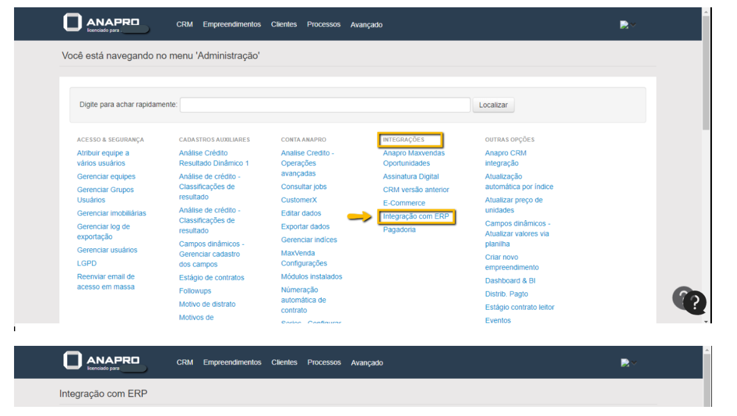
Task: Click the Anapro logo in the Administração page header
Action: tap(101, 23)
